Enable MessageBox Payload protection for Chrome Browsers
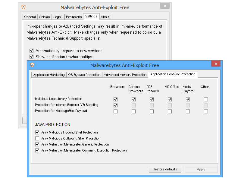Image resolution: width=241 pixels, height=180 pixels. click(x=133, y=111)
